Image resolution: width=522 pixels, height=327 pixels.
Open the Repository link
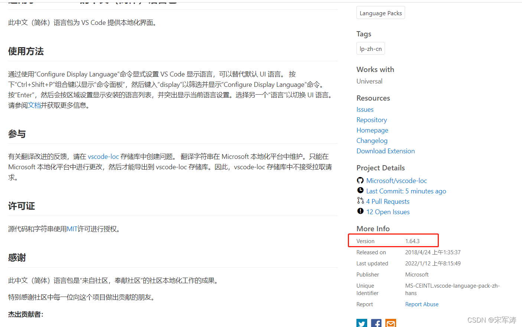click(372, 120)
